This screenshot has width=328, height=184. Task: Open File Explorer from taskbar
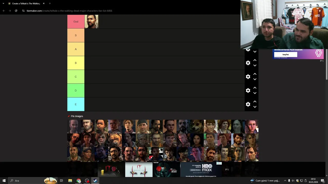point(70,181)
